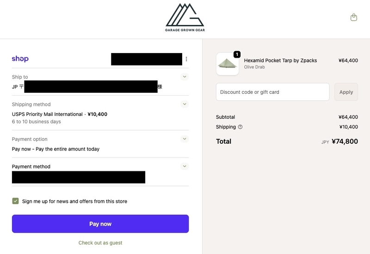This screenshot has width=370, height=254.
Task: Expand the Shipping method section
Action: 185,104
